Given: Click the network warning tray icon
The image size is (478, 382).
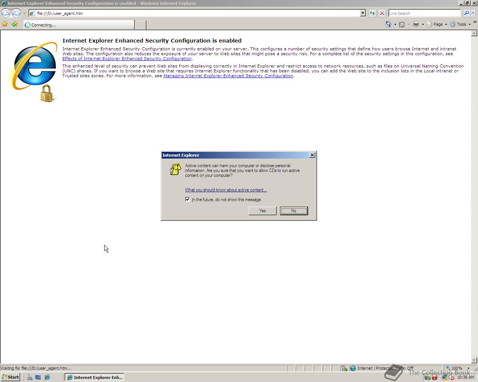Looking at the screenshot, I should [x=445, y=378].
